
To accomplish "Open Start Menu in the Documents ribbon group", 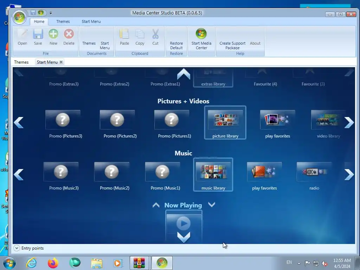I will (x=105, y=45).
